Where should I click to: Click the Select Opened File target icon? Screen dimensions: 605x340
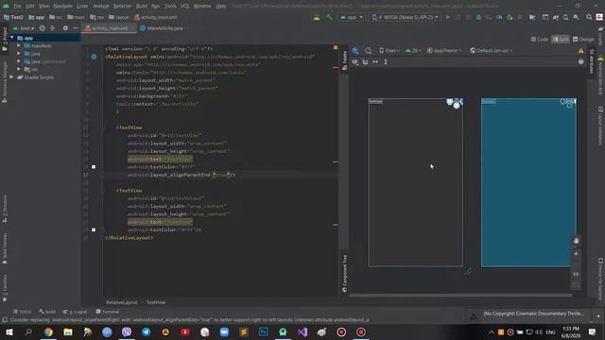(x=42, y=28)
